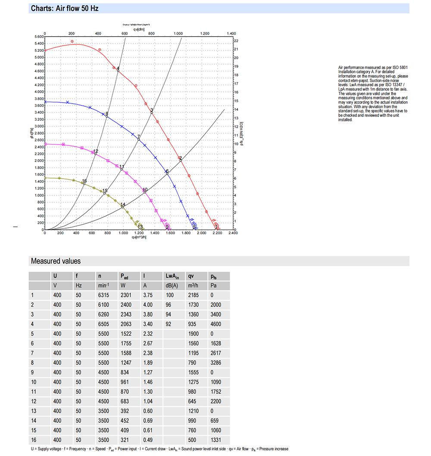
Task: Select power value "2301" in row 1
Action: click(126, 295)
